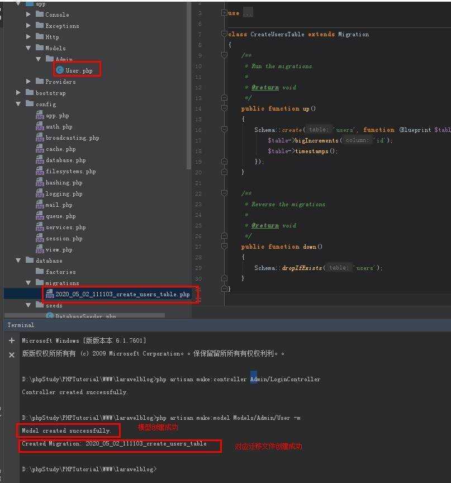Click the project tree vertical scrollbar
The width and height of the screenshot is (451, 483).
click(x=189, y=86)
